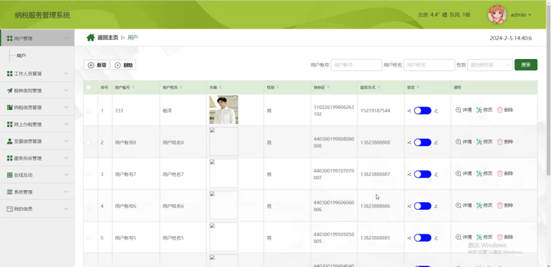Expand 网上办税管理 menu chevron
The width and height of the screenshot is (551, 267).
coord(66,125)
